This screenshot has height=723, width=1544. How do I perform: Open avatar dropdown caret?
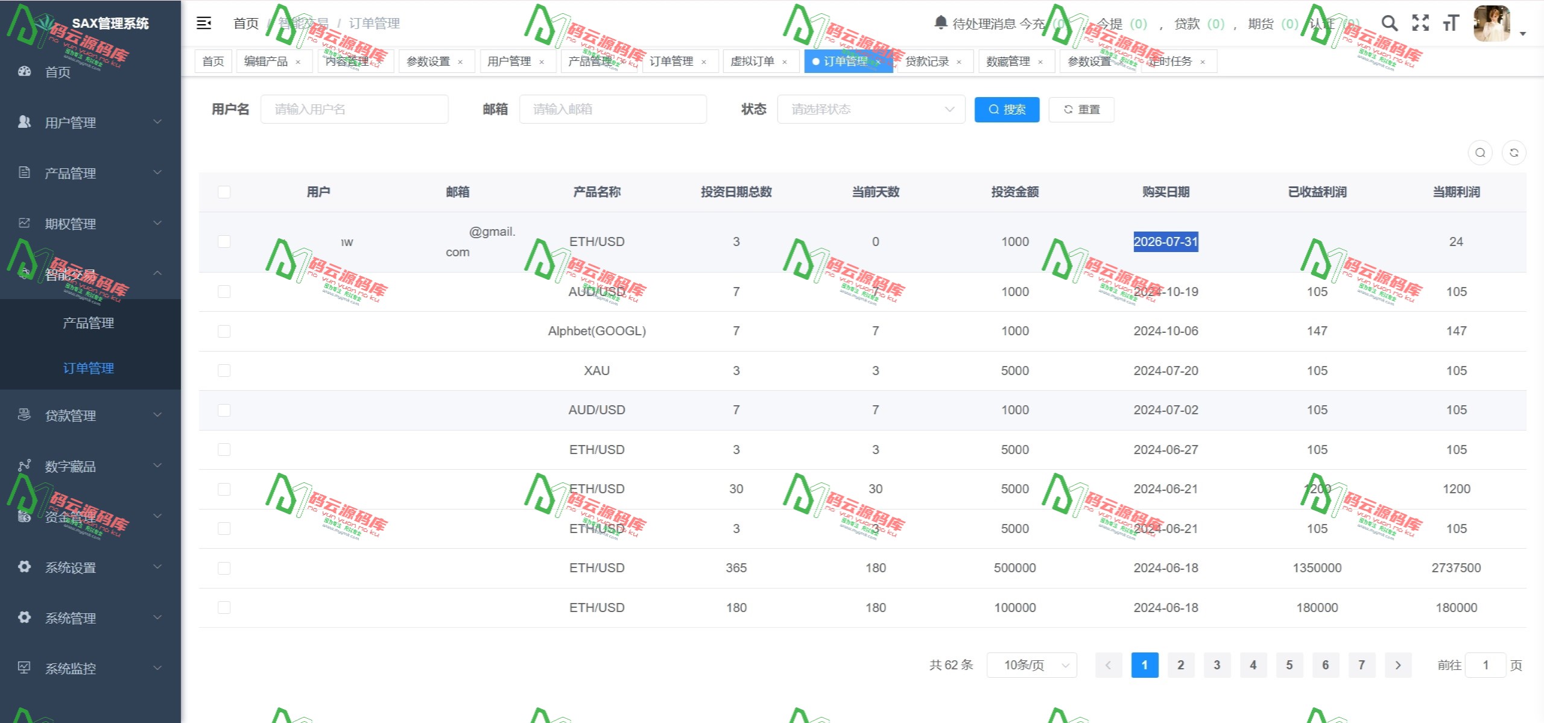click(1523, 34)
